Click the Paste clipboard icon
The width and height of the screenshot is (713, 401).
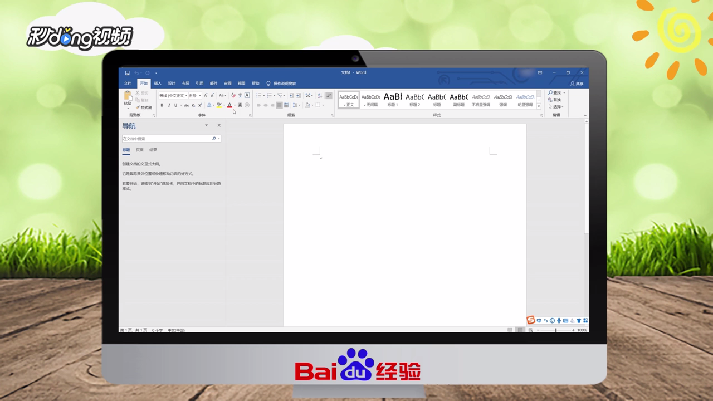coord(128,96)
